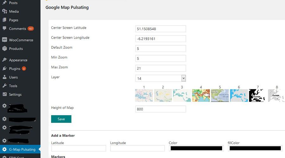Click the Comments speech bubble icon

tap(4, 28)
